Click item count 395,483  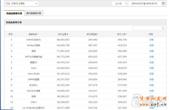pyautogui.click(x=93, y=40)
